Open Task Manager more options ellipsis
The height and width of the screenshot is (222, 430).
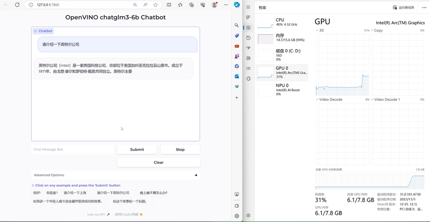tap(424, 8)
